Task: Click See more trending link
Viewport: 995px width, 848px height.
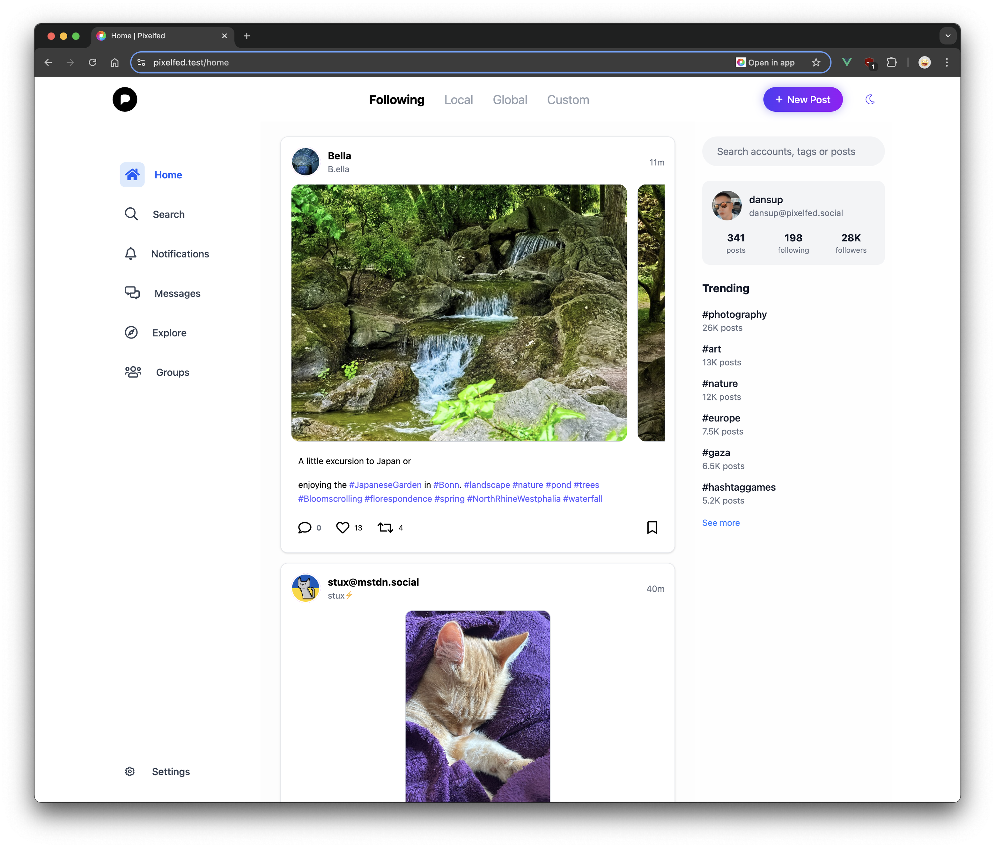Action: [x=721, y=523]
